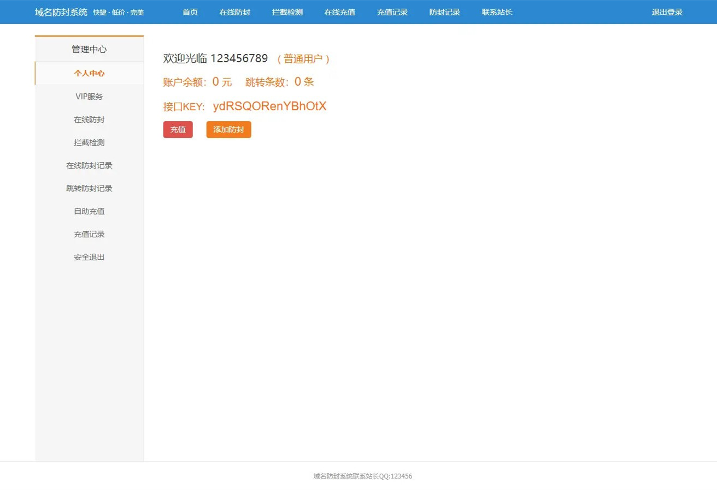This screenshot has width=717, height=490.
Task: Click the username 123456789 in welcome text
Action: pyautogui.click(x=239, y=58)
